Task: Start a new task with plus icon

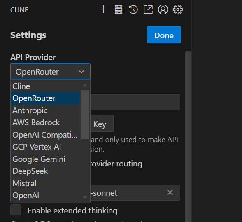Action: (x=103, y=9)
